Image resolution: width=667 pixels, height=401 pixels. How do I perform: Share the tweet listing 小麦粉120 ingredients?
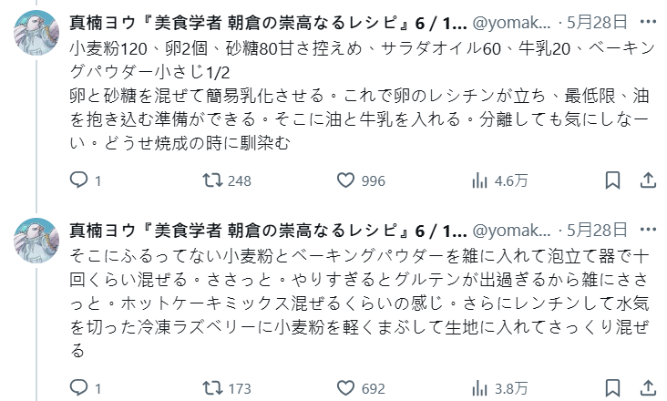[x=646, y=180]
